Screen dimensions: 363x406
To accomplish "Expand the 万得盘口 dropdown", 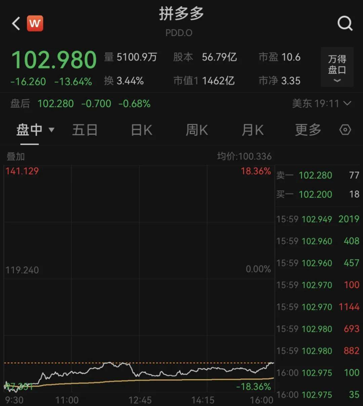I will click(337, 68).
